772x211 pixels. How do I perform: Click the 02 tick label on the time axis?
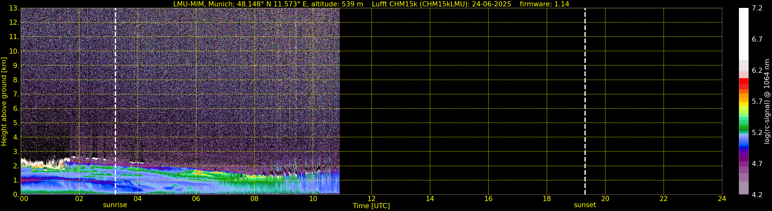(79, 199)
